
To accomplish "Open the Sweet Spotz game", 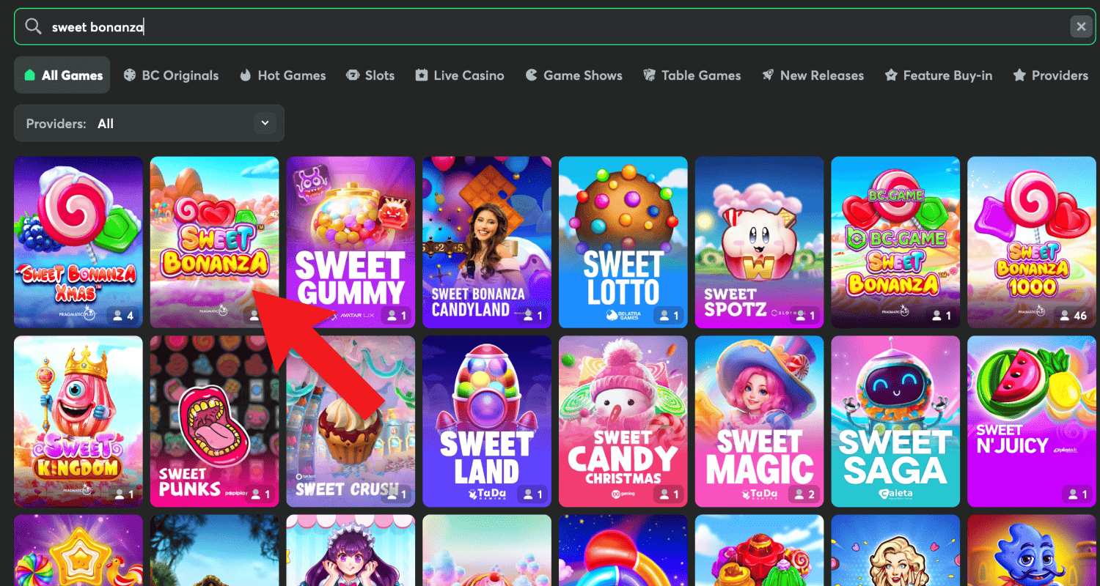I will (760, 242).
